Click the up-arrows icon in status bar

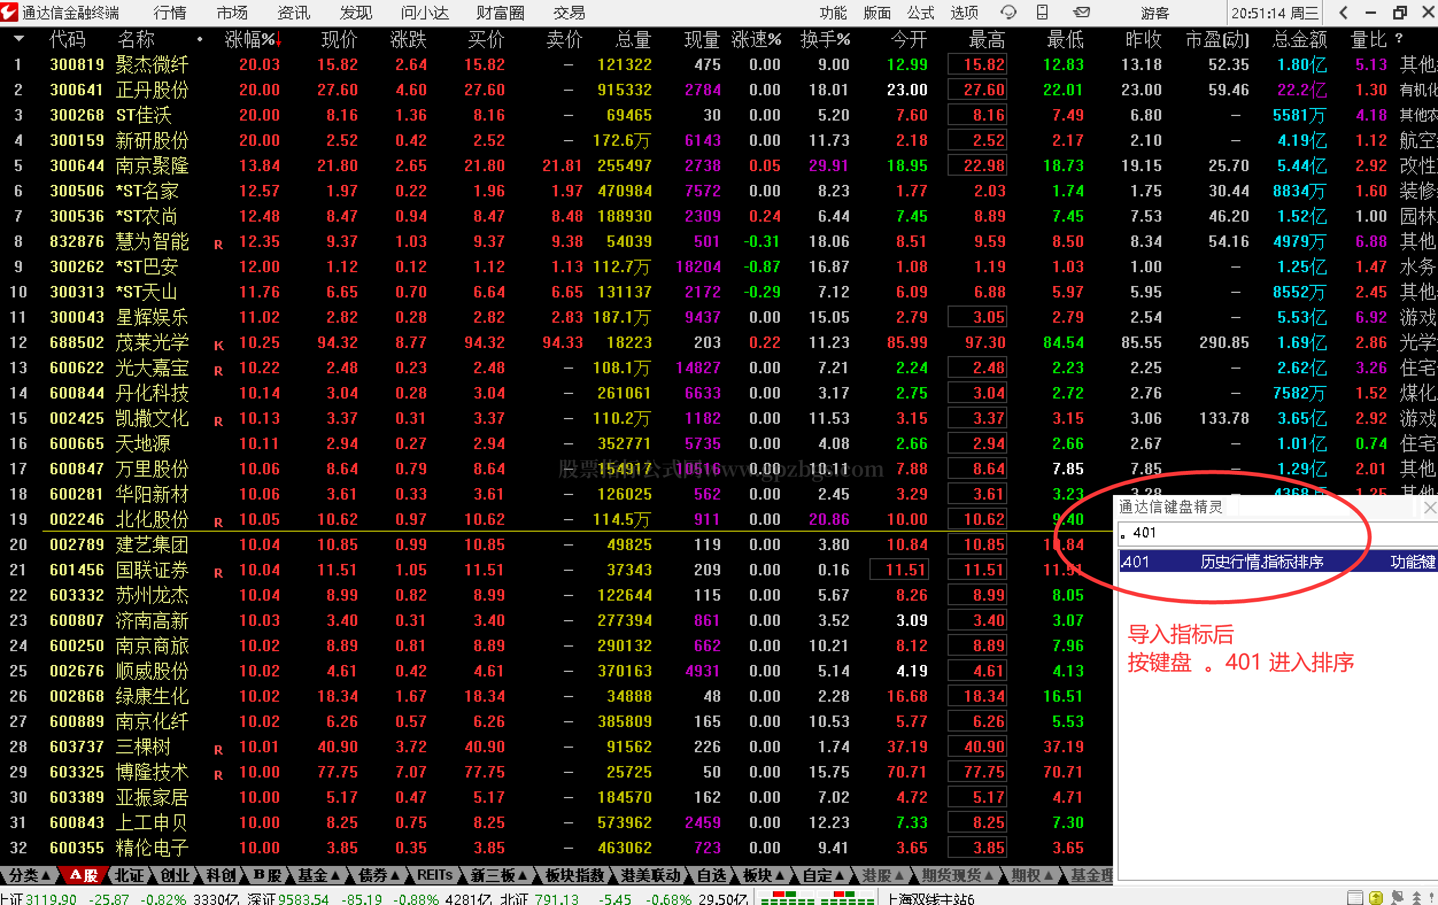(1417, 897)
